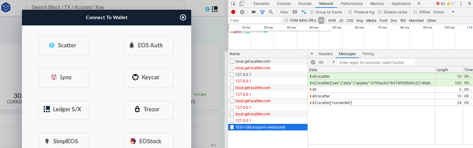Enable Preserve log checkbox
This screenshot has width=473, height=148.
coord(350,12)
